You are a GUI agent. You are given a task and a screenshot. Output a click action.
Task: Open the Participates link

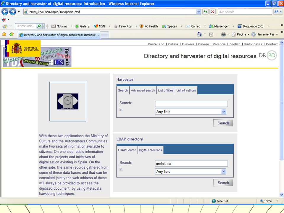(x=253, y=44)
